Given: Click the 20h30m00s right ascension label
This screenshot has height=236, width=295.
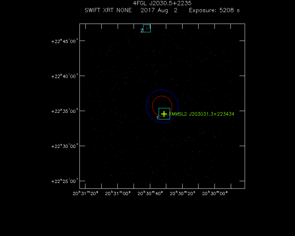Looking at the screenshot, I should (x=215, y=193).
